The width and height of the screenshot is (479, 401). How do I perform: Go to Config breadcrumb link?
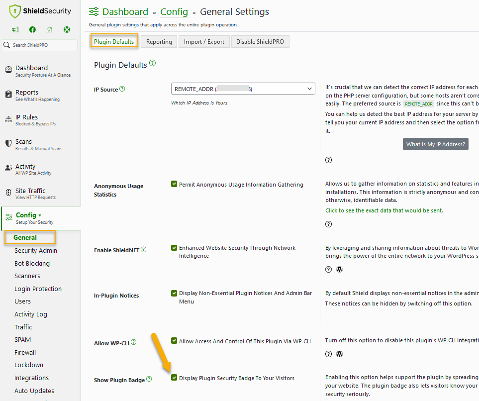pyautogui.click(x=174, y=11)
